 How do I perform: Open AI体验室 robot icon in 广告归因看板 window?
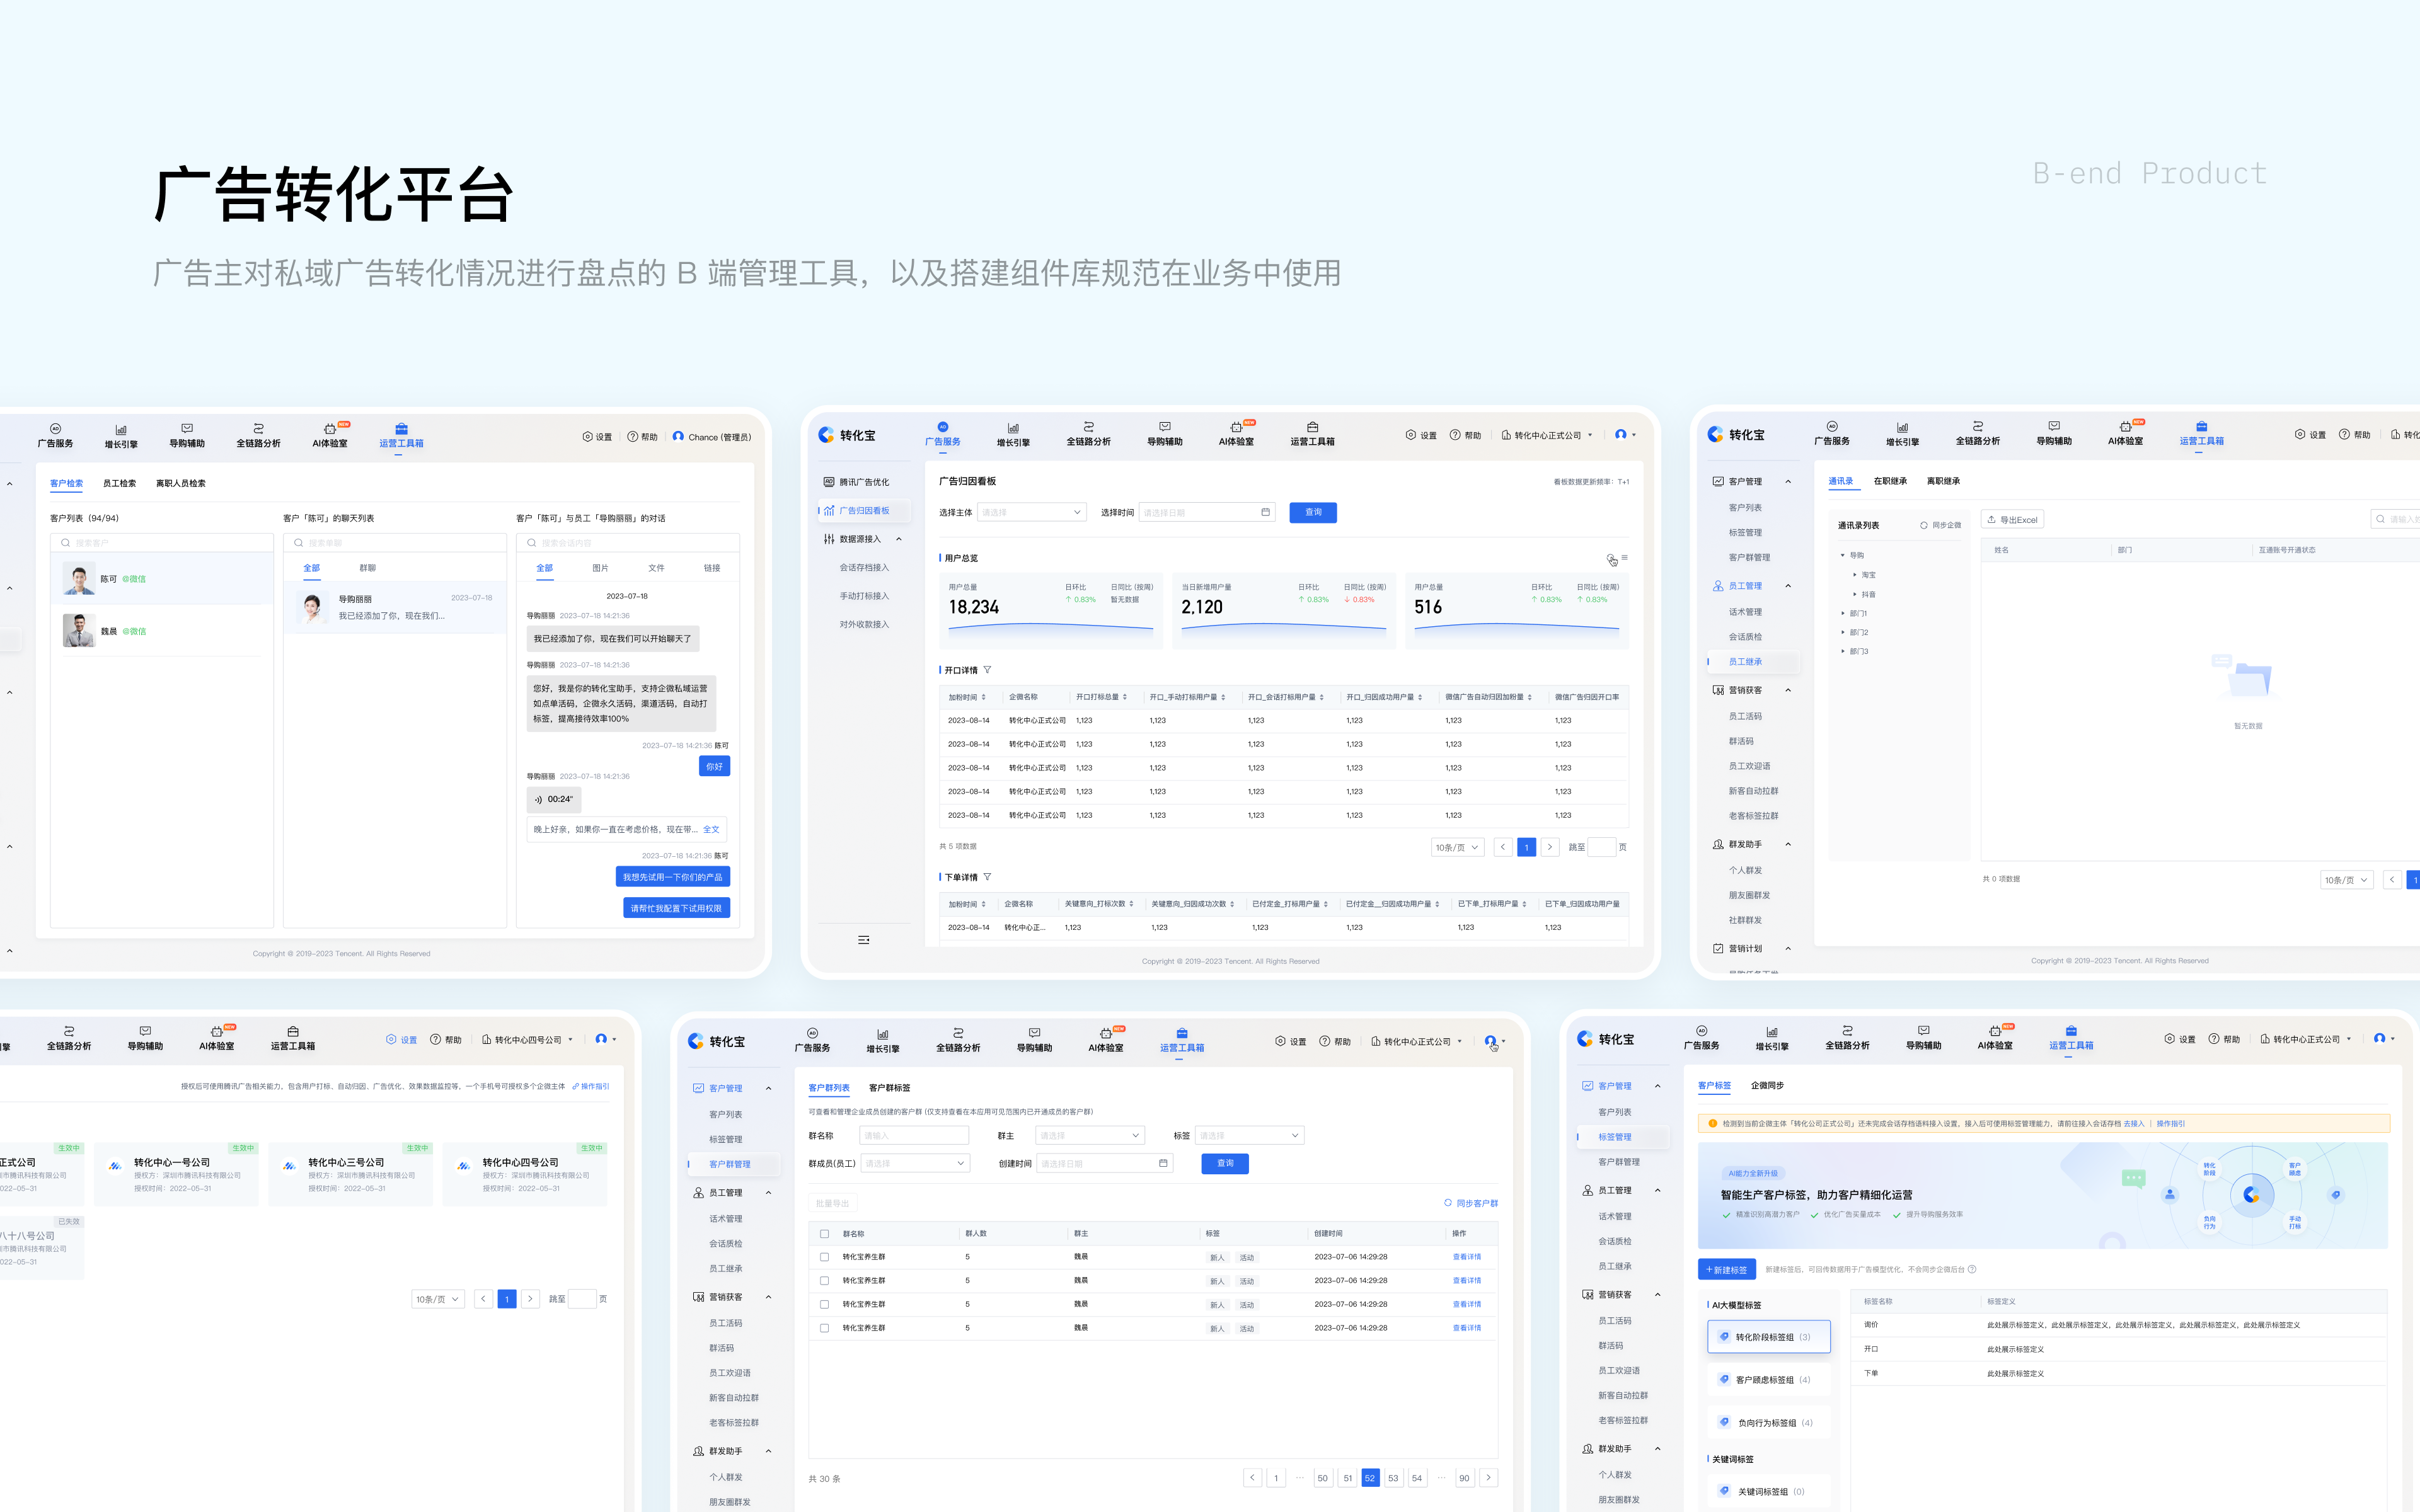1236,427
